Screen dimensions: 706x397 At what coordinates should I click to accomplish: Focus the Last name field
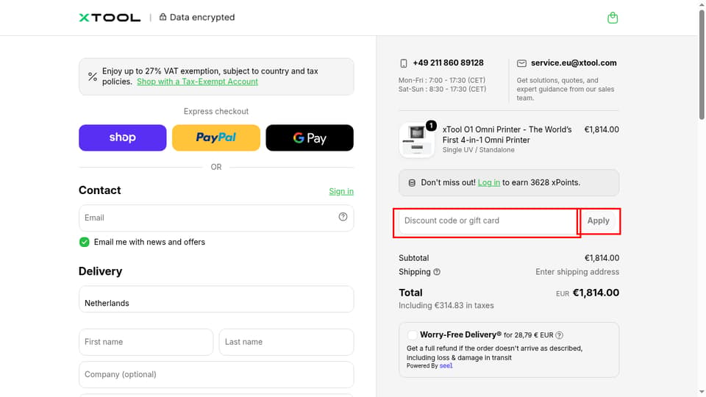point(286,342)
